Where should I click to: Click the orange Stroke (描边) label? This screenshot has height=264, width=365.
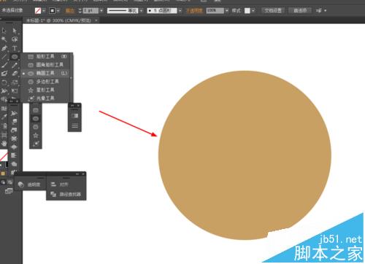(70, 10)
